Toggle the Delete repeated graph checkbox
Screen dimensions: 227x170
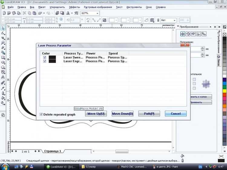[x=41, y=114]
